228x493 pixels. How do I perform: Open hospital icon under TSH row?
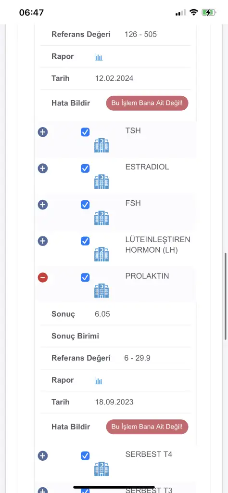click(101, 145)
